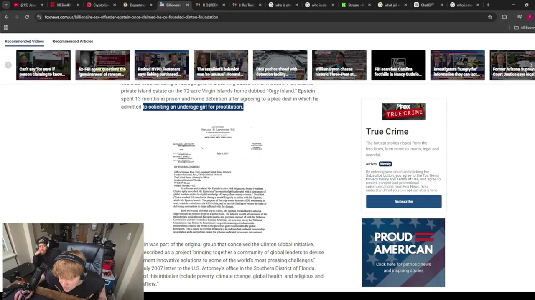Close the Department tab
This screenshot has height=300, width=535.
pyautogui.click(x=150, y=5)
